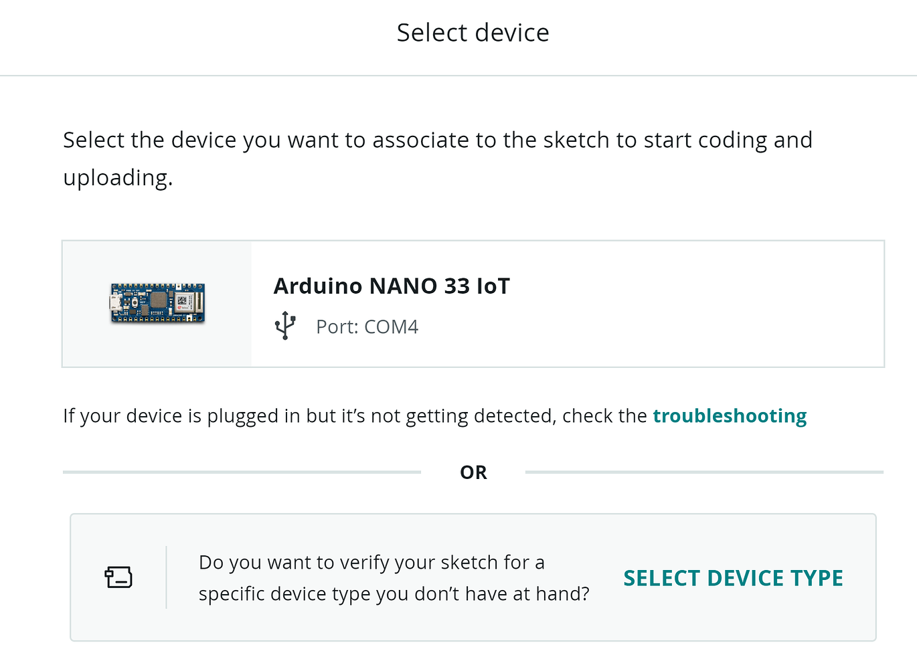Viewport: 917px width, 669px height.
Task: Select the small board pictogram left of the question
Action: [x=118, y=576]
